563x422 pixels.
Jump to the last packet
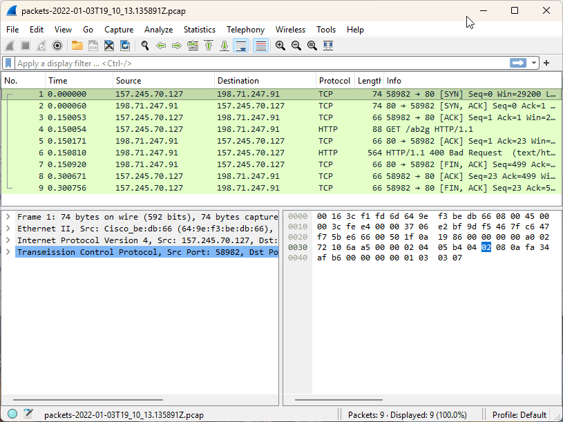[225, 46]
